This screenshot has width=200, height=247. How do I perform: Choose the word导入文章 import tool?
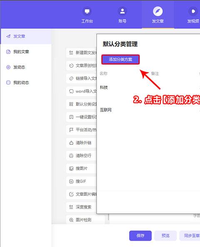pos(81,91)
